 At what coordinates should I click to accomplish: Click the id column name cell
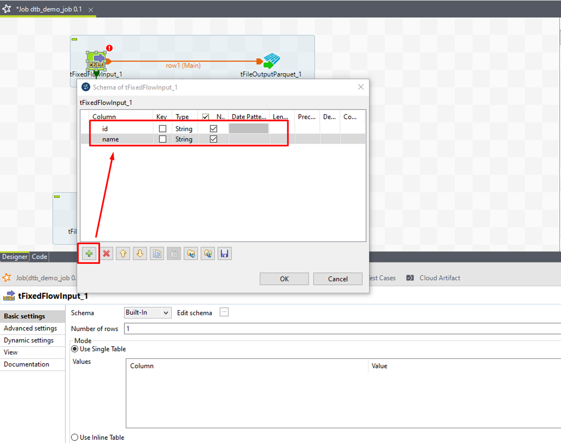coord(121,129)
